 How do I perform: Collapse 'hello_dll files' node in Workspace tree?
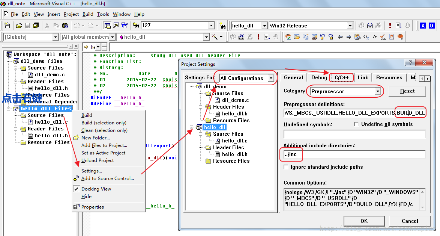tap(8, 109)
